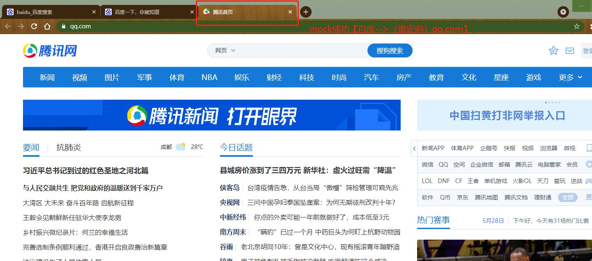Open 视频 in the navigation bar
This screenshot has width=592, height=261.
(x=80, y=77)
